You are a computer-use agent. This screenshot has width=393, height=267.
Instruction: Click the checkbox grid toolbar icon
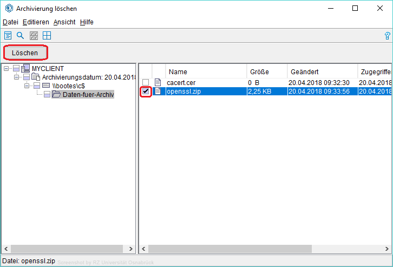(34, 36)
